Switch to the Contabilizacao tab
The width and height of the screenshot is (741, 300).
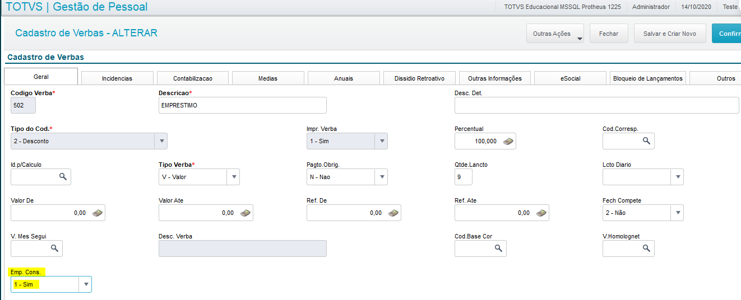tap(193, 78)
